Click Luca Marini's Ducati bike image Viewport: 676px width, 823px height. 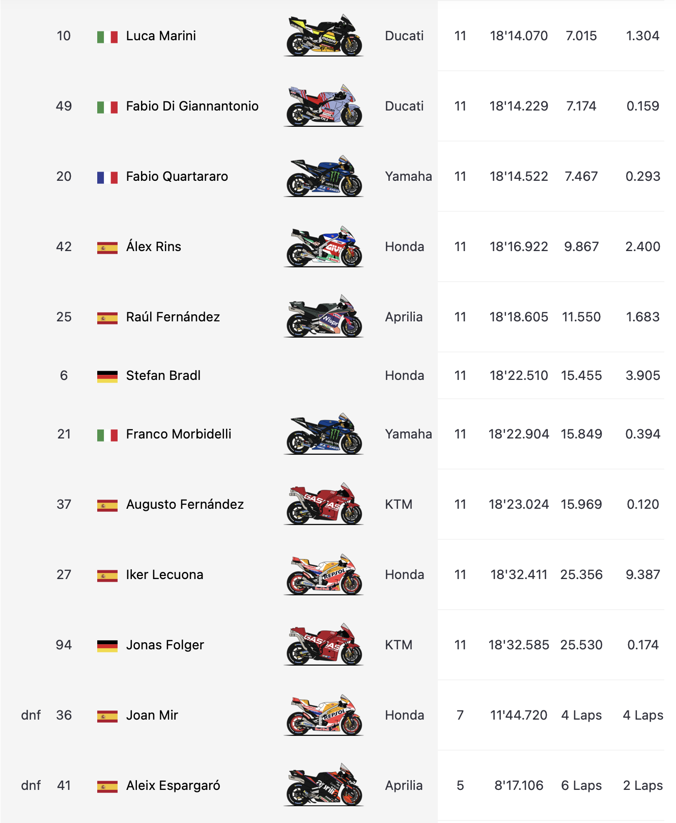pos(324,36)
